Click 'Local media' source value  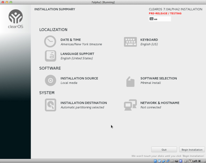(69, 83)
